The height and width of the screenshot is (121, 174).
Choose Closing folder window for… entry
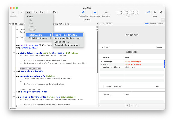[68, 45]
